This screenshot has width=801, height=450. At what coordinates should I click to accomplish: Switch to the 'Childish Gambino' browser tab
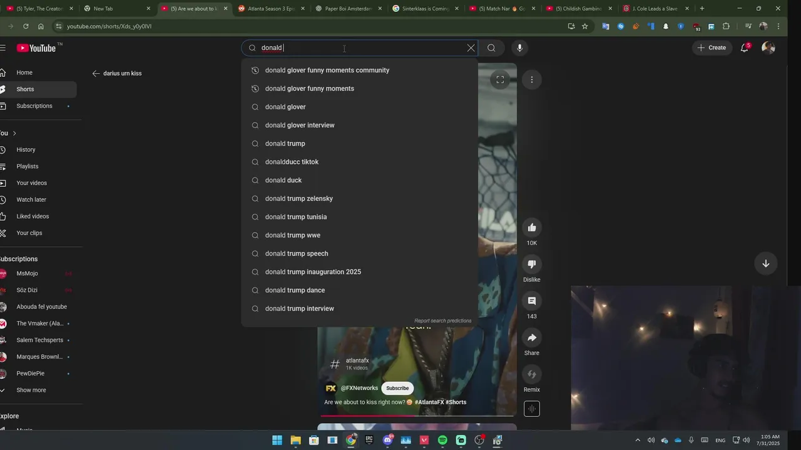[578, 9]
